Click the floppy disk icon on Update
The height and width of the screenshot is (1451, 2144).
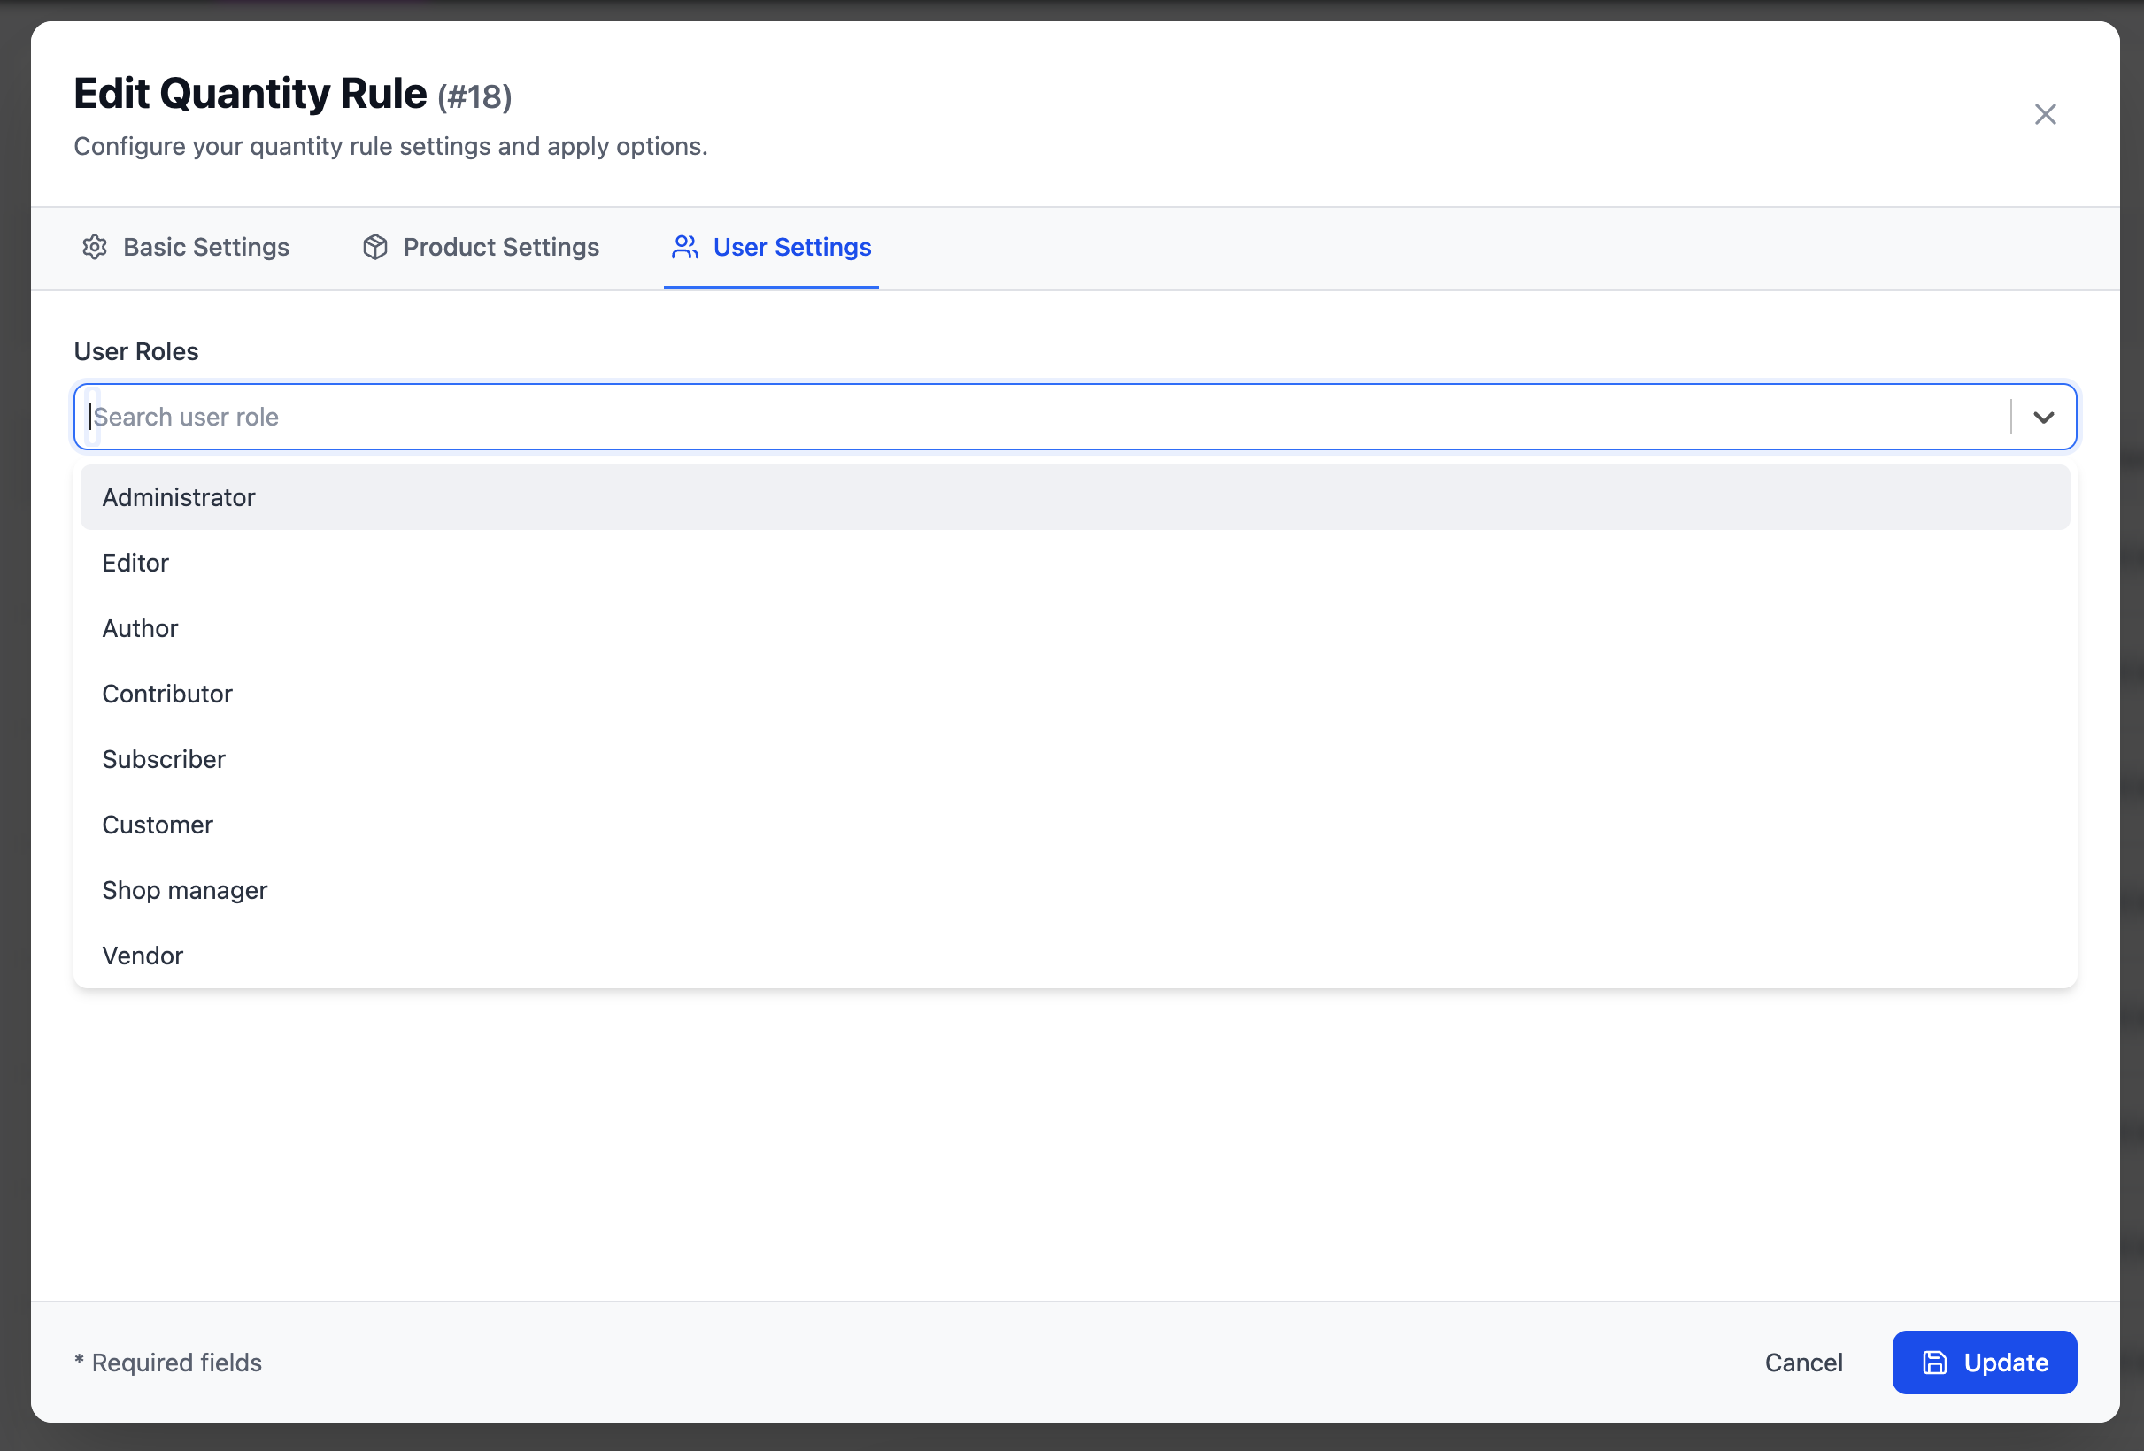(x=1934, y=1363)
